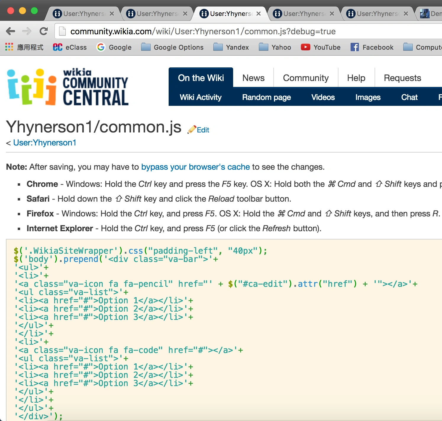Go to the User:Yhynerson1 parent page link
Viewport: 442px width, 421px height.
[x=45, y=143]
